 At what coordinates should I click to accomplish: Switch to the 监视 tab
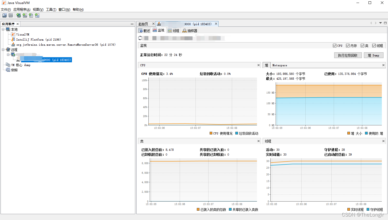pos(159,30)
